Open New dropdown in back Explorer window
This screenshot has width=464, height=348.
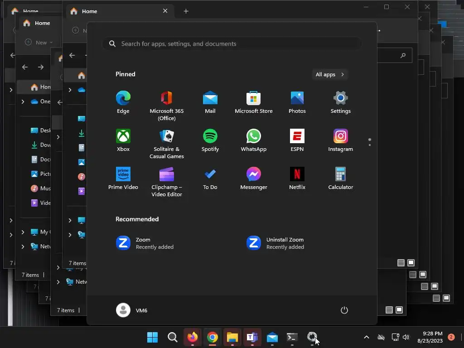tap(39, 42)
